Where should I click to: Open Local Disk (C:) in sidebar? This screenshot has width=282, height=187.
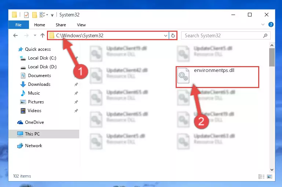point(42,58)
